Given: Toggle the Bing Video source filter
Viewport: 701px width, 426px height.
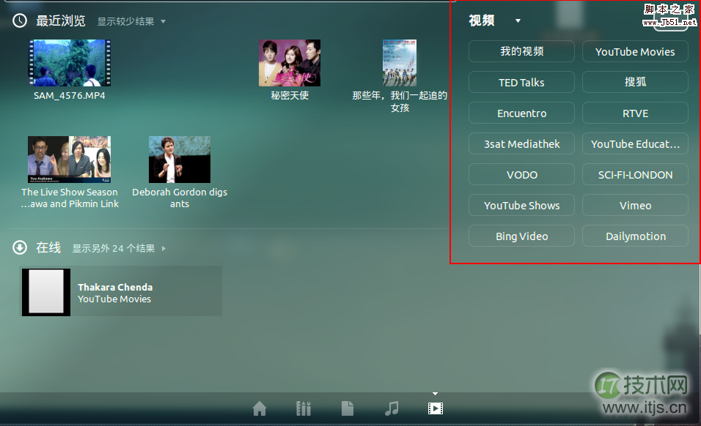Looking at the screenshot, I should click(x=522, y=236).
